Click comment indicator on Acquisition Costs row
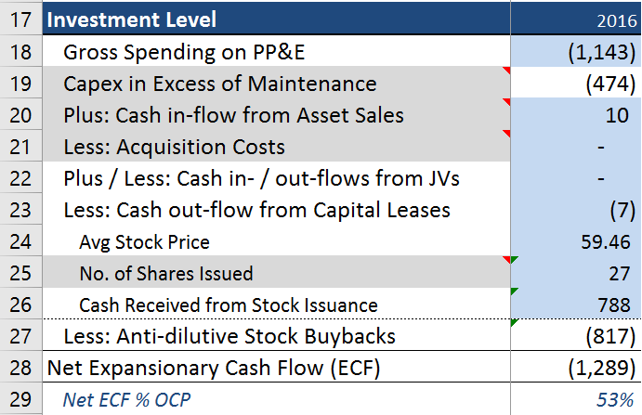This screenshot has height=415, width=642. click(x=507, y=134)
